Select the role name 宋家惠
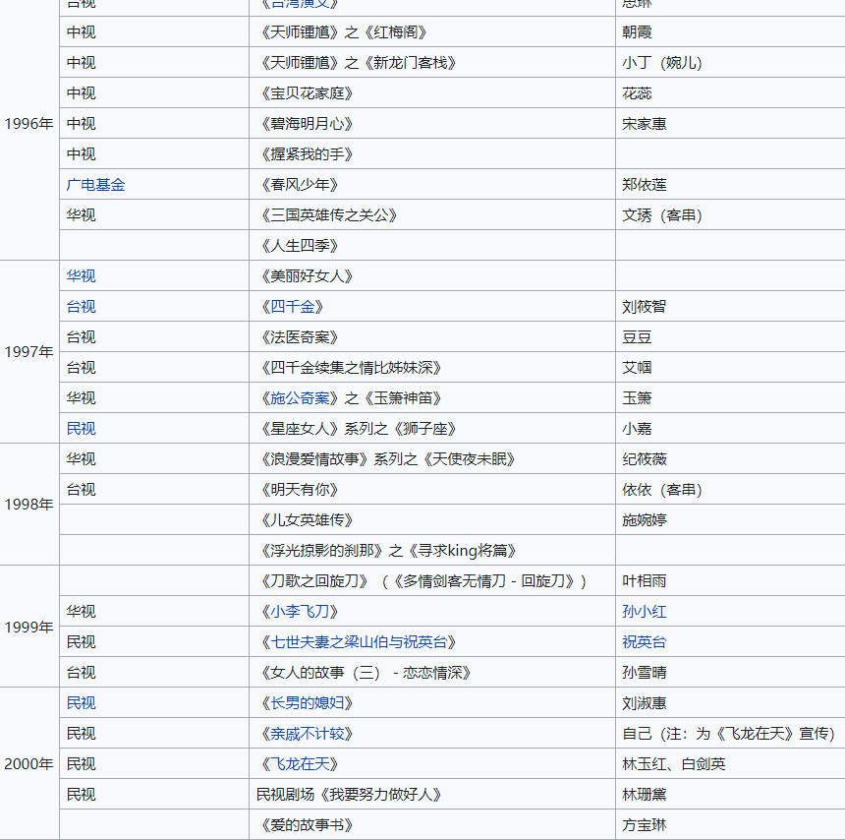This screenshot has width=845, height=840. click(644, 124)
